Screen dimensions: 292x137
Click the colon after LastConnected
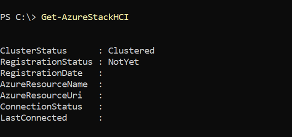pyautogui.click(x=100, y=118)
